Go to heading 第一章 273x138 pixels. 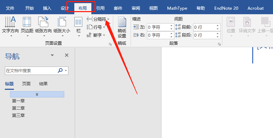coord(18,101)
